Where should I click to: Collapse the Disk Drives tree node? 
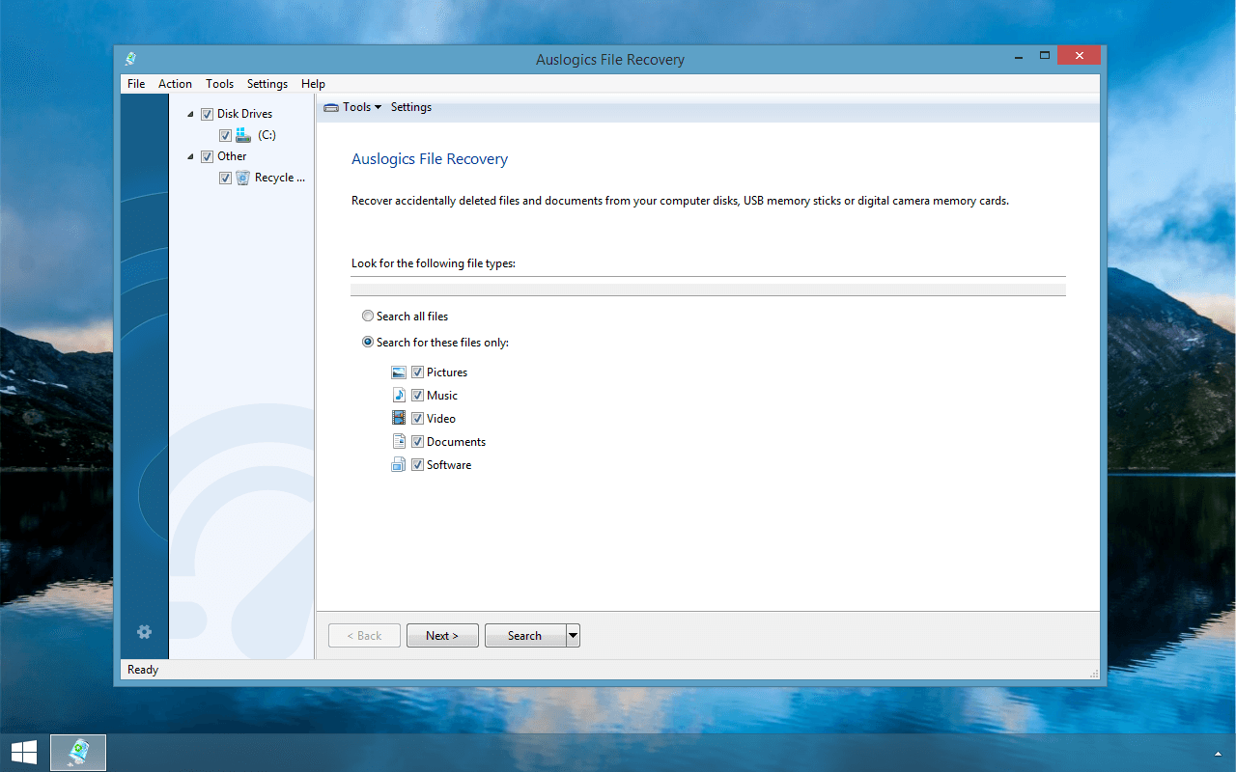(190, 114)
